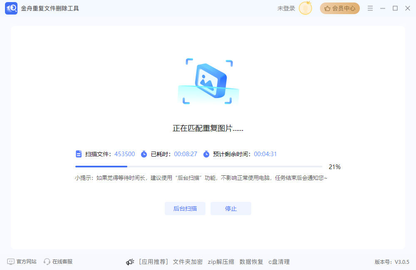Image resolution: width=416 pixels, height=270 pixels.
Task: Click the clock icon beside 预计剩余时间
Action: [x=206, y=154]
